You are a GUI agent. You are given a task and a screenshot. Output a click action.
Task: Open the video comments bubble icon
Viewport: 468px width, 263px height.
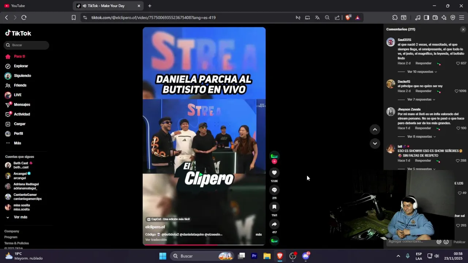tap(274, 190)
